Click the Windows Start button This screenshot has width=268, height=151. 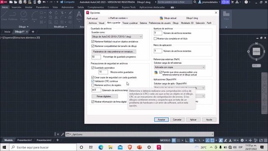(x=4, y=147)
